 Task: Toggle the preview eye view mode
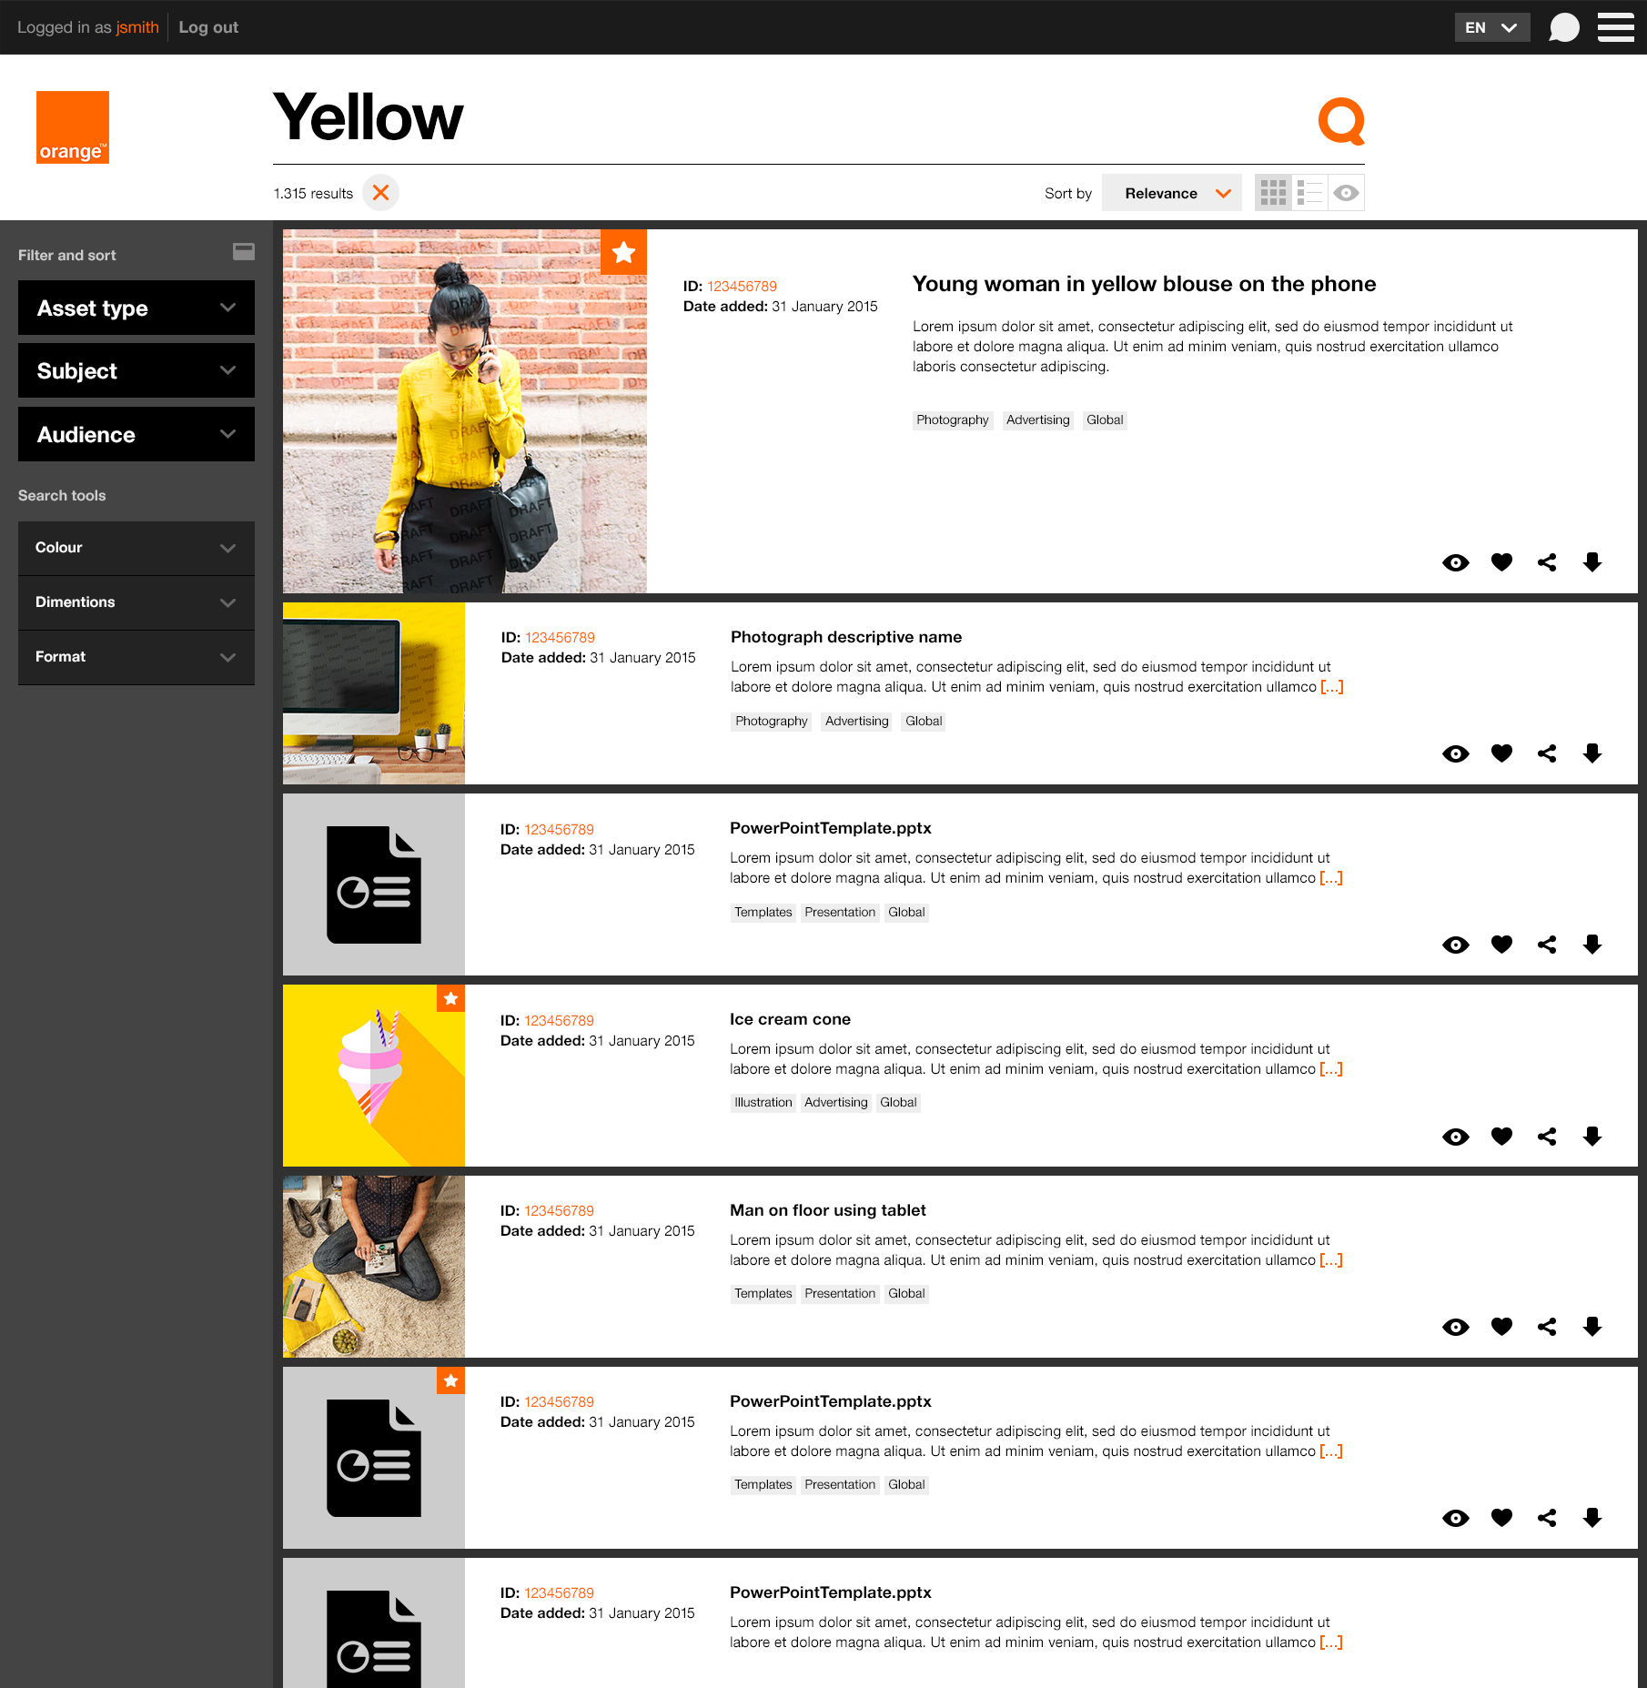1346,193
